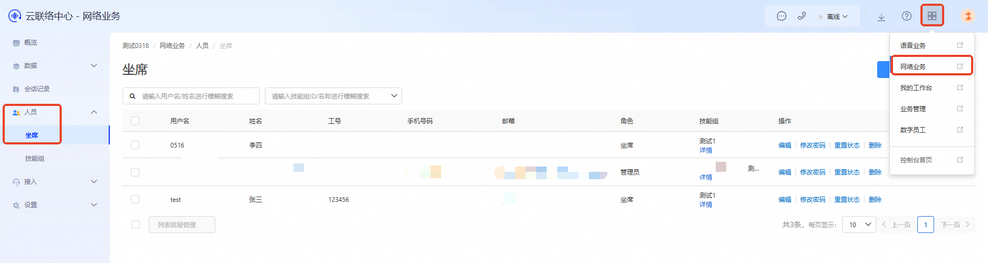
Task: Open 坐席 in the sidebar
Action: tap(32, 135)
